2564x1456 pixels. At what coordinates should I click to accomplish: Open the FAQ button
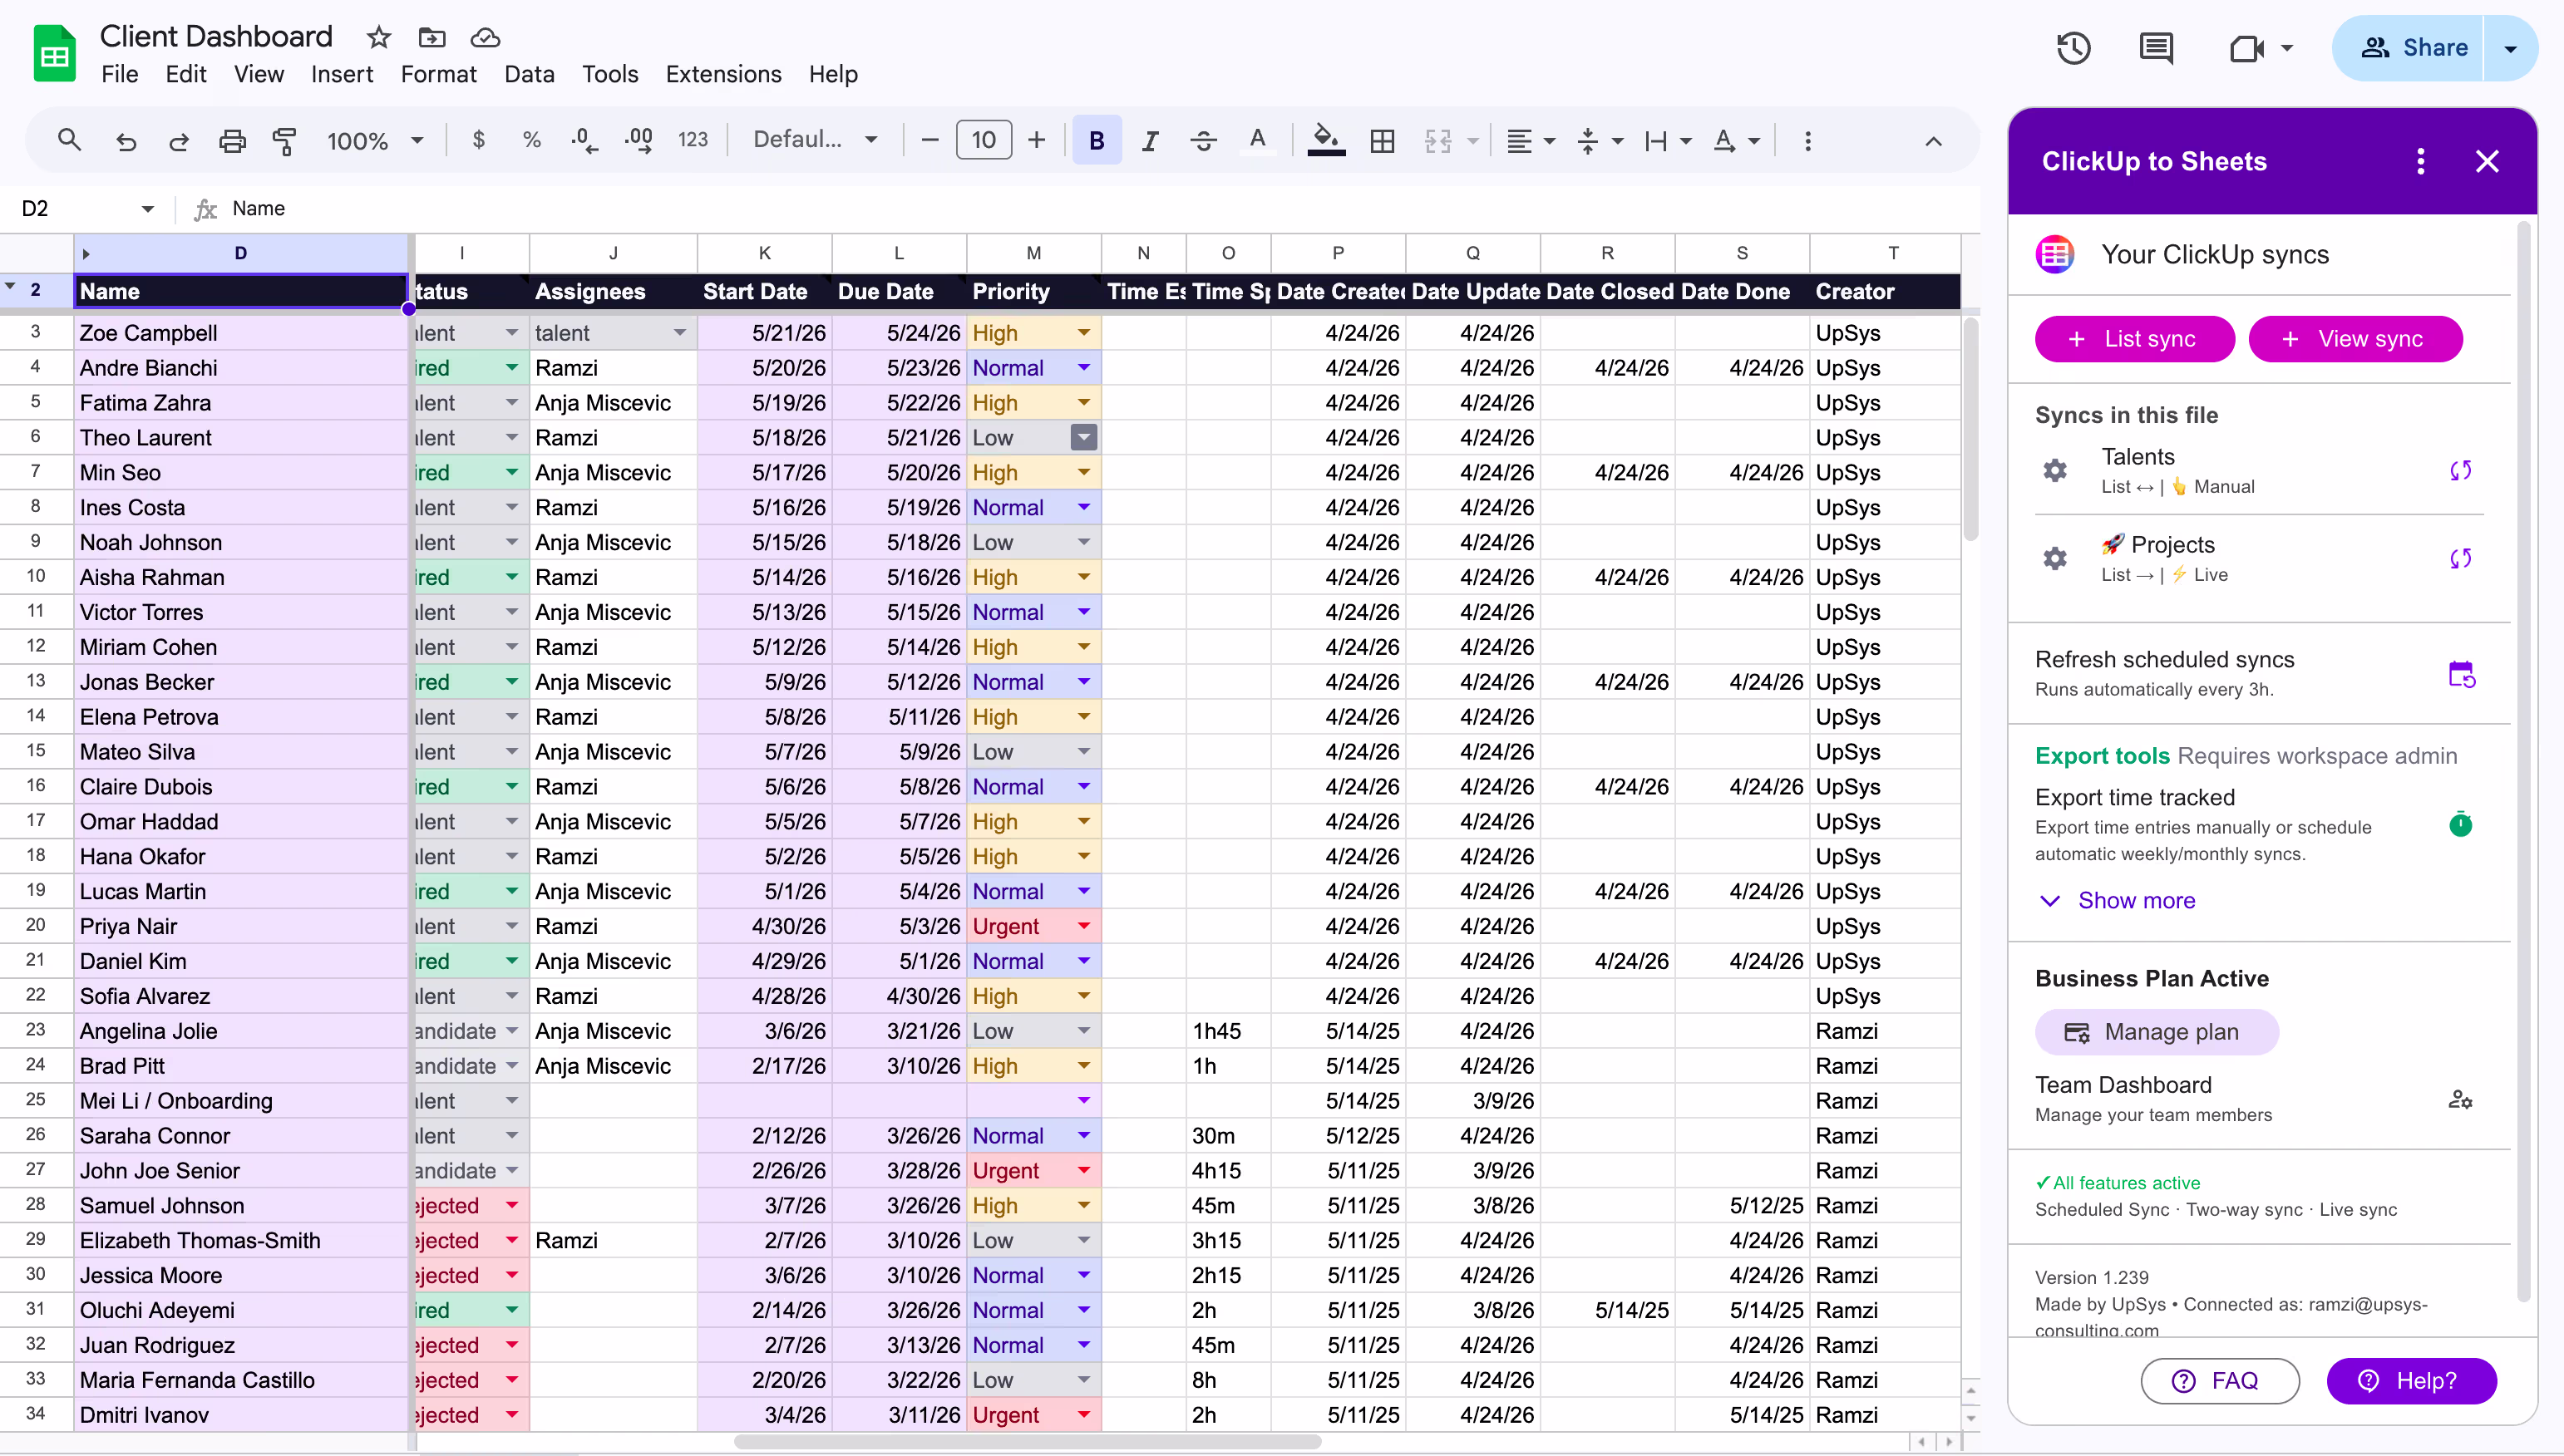point(2220,1381)
